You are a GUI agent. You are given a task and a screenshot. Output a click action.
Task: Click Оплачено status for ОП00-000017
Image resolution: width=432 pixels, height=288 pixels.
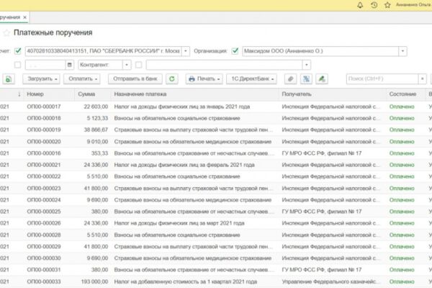(x=402, y=107)
